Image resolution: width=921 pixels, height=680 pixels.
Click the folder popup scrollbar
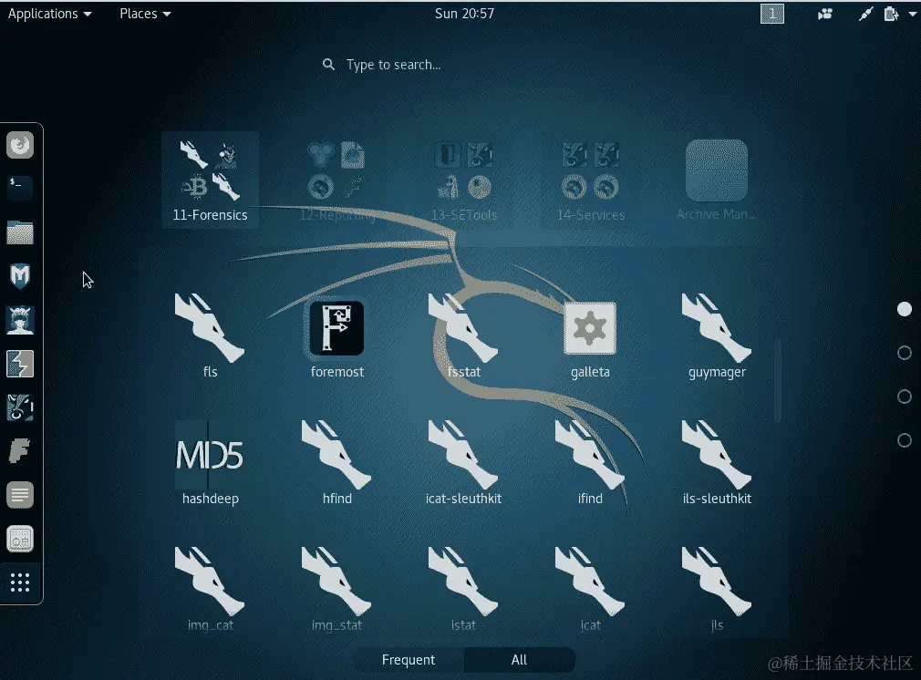(778, 380)
